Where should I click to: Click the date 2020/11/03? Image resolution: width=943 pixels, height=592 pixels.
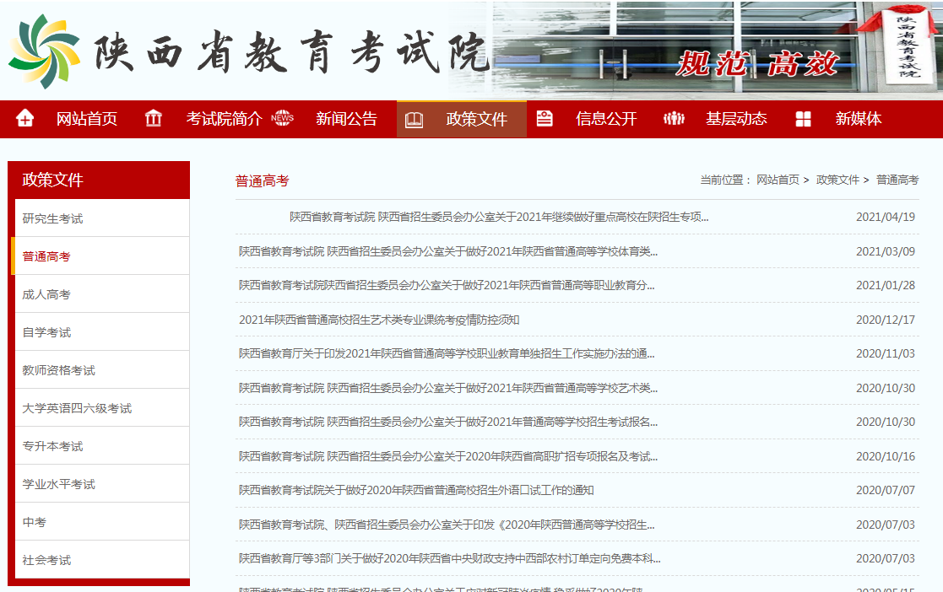click(x=886, y=353)
